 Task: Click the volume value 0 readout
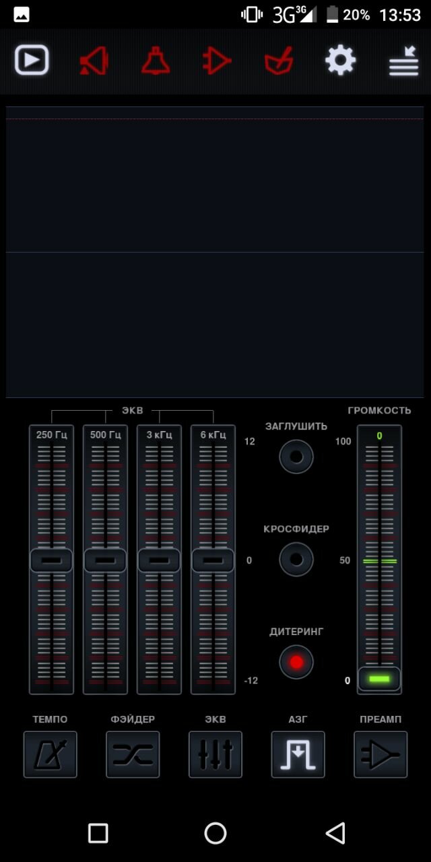(379, 436)
